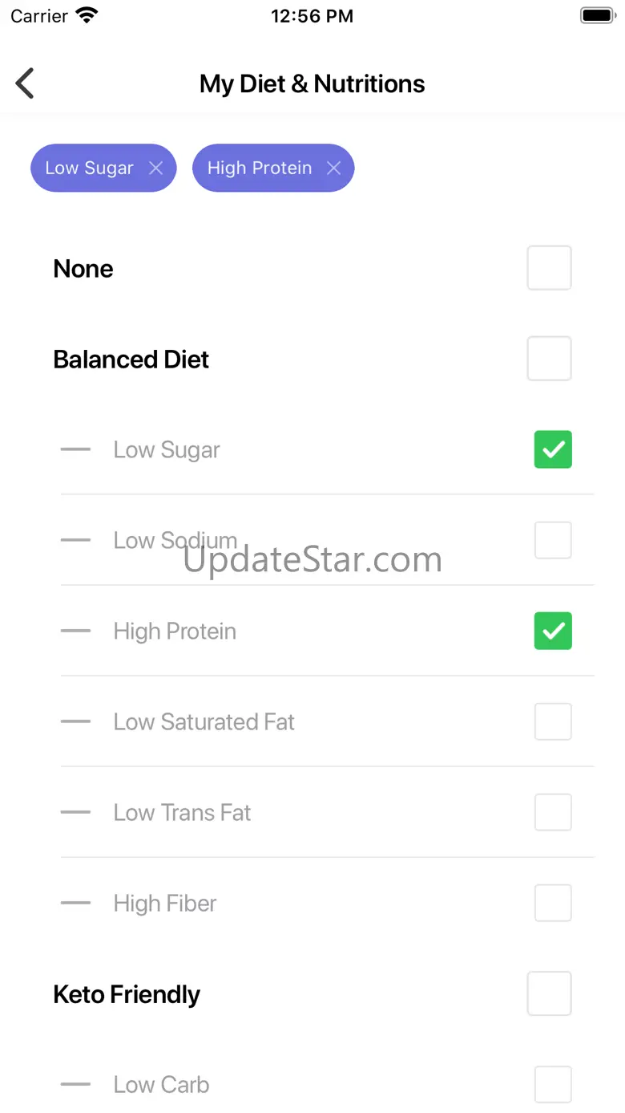Tap the High Protein chip label

coord(259,168)
